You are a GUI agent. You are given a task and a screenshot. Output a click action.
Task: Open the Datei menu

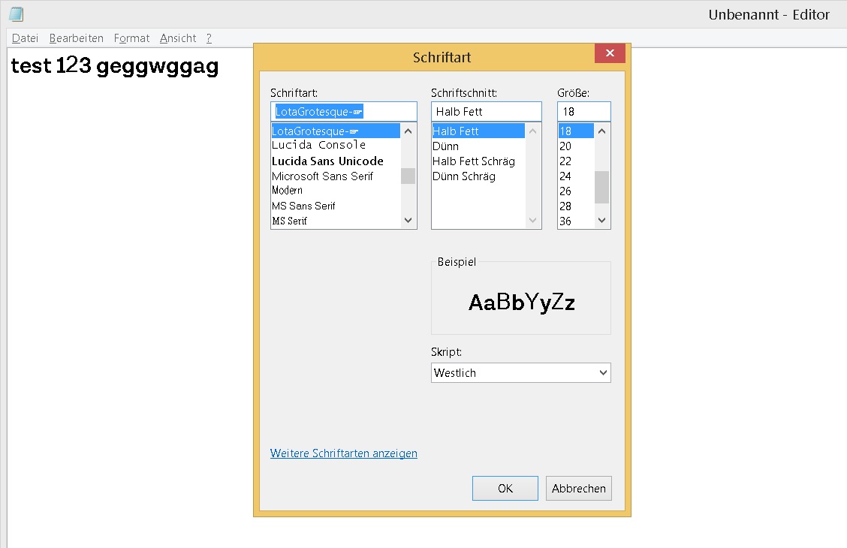coord(25,38)
